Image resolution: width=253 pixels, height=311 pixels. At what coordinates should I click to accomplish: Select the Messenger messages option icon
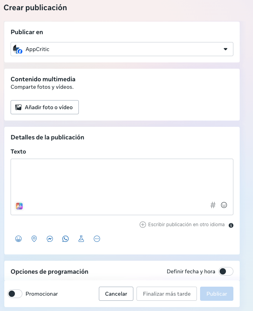tap(50, 239)
